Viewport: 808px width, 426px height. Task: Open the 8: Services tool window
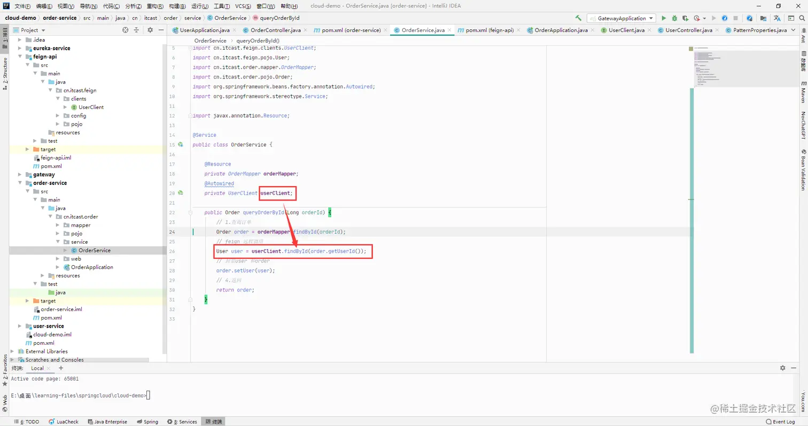pyautogui.click(x=182, y=422)
